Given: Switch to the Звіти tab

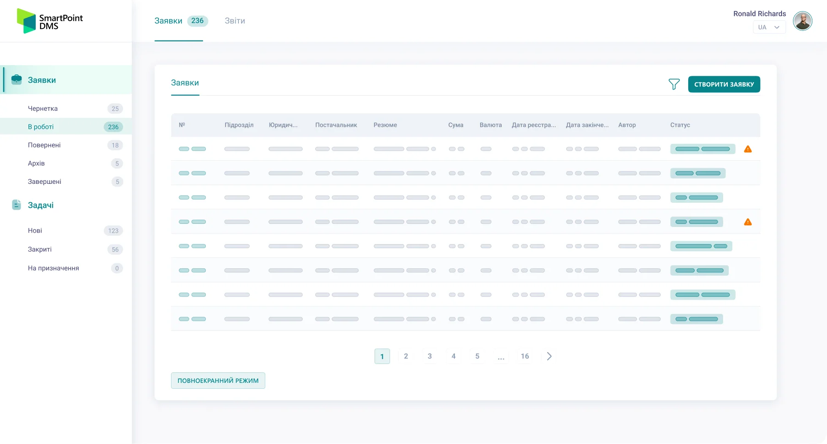Looking at the screenshot, I should [235, 20].
